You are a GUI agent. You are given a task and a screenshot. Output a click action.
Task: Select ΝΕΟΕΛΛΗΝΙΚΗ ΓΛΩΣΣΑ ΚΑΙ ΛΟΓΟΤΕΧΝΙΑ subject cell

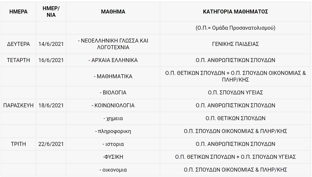click(113, 44)
